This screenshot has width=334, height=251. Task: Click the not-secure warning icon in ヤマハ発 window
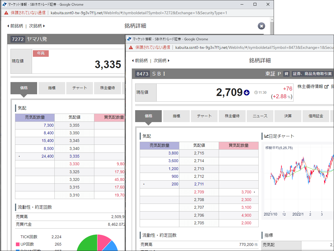(x=6, y=13)
